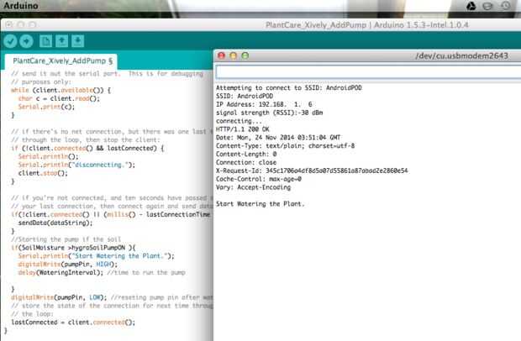Click 'Attempting to connect to SSID: AndroidPOD' line
The height and width of the screenshot is (341, 521).
289,87
